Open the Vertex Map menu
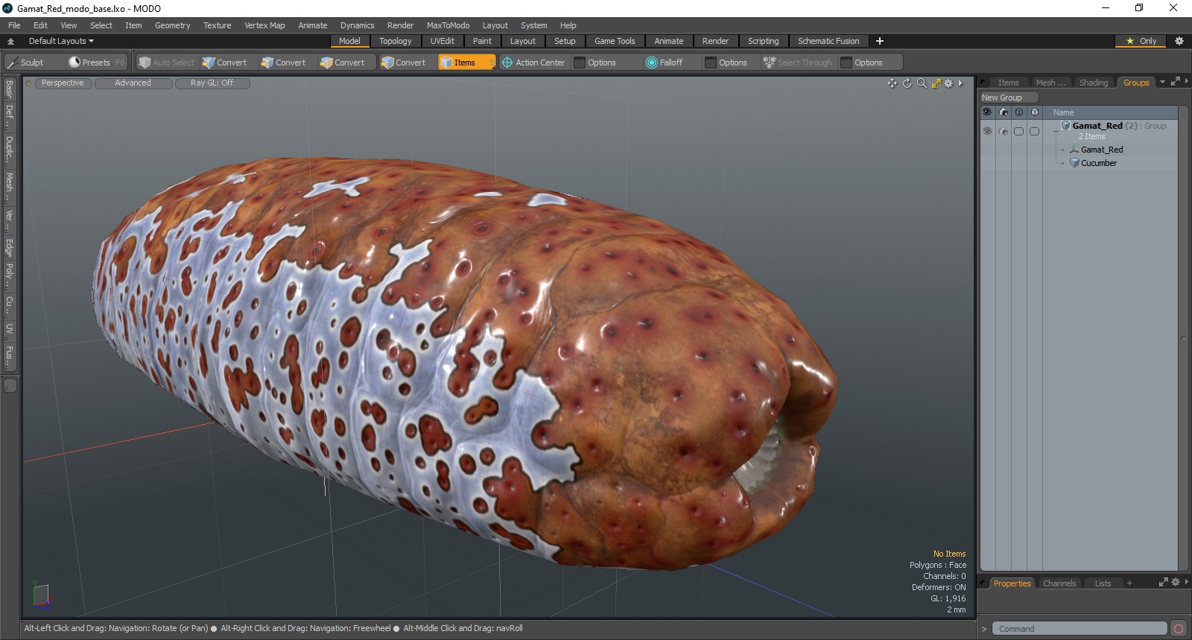This screenshot has height=640, width=1192. point(264,25)
